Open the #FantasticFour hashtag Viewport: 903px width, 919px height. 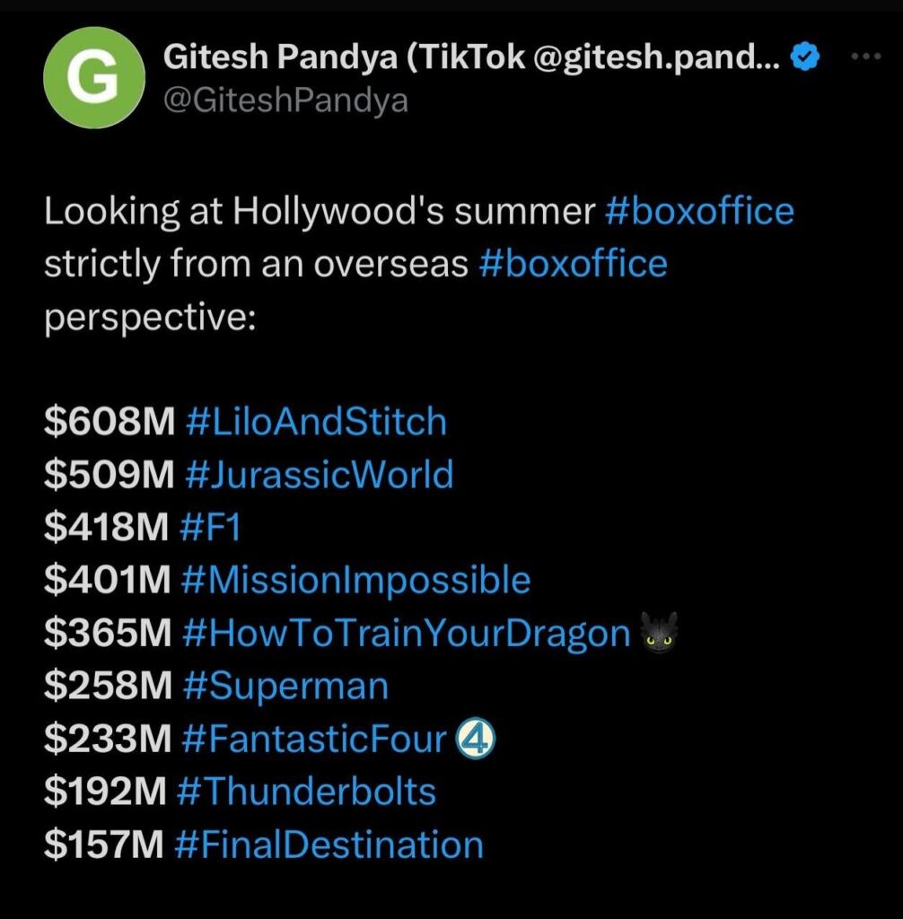[313, 740]
